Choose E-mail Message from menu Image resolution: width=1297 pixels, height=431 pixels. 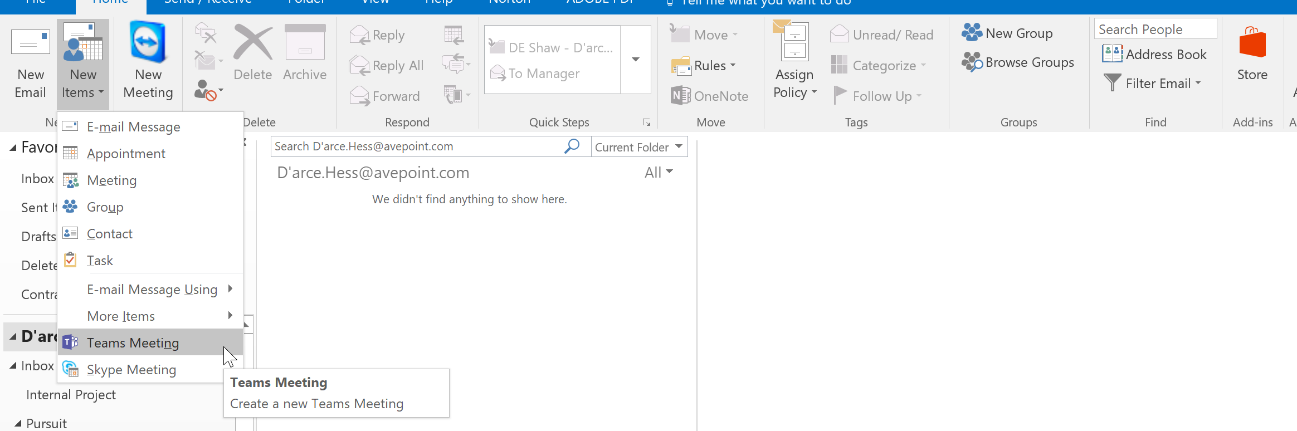tap(150, 127)
